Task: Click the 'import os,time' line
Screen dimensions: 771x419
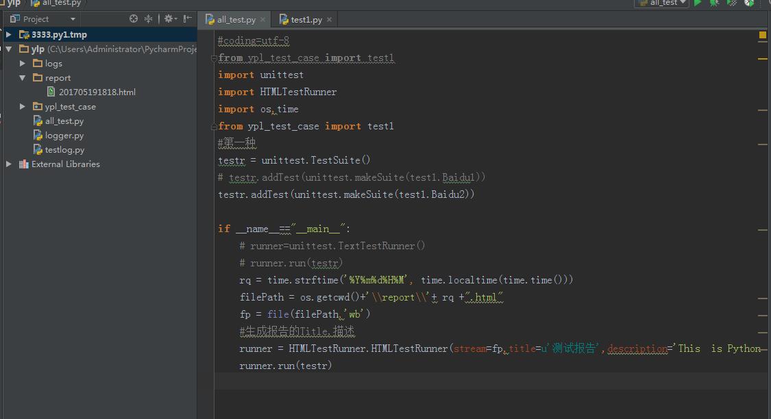Action: (x=258, y=109)
